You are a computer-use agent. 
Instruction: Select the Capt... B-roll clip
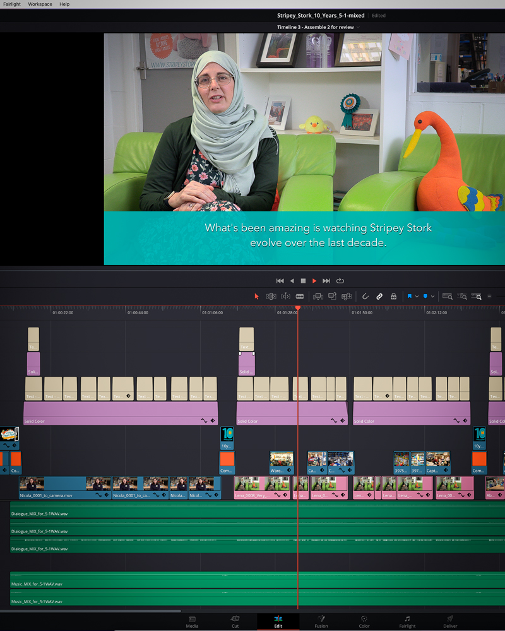point(437,463)
